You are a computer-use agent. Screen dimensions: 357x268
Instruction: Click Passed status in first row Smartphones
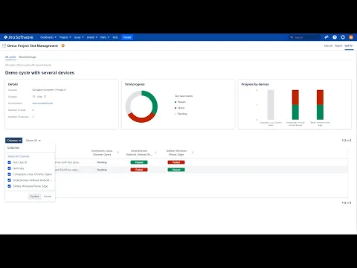[x=139, y=162]
